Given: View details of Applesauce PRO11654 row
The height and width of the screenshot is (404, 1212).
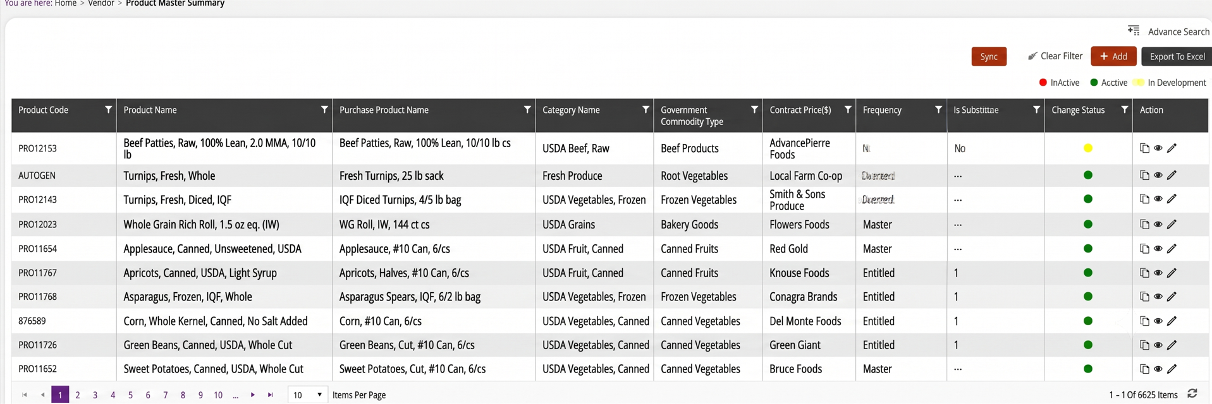Looking at the screenshot, I should pos(1158,249).
